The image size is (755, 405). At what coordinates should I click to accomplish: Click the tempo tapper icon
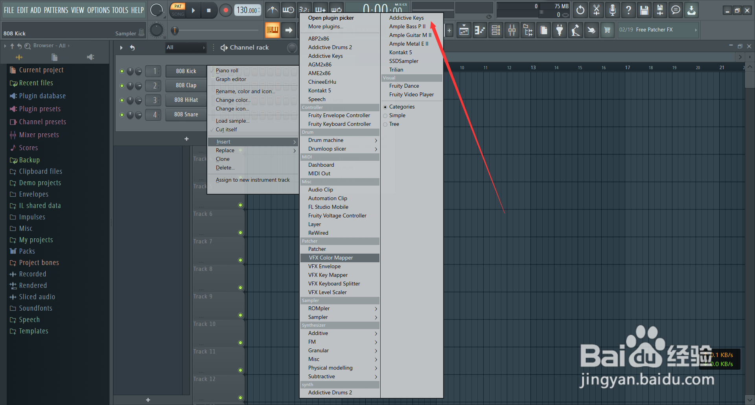tap(575, 30)
